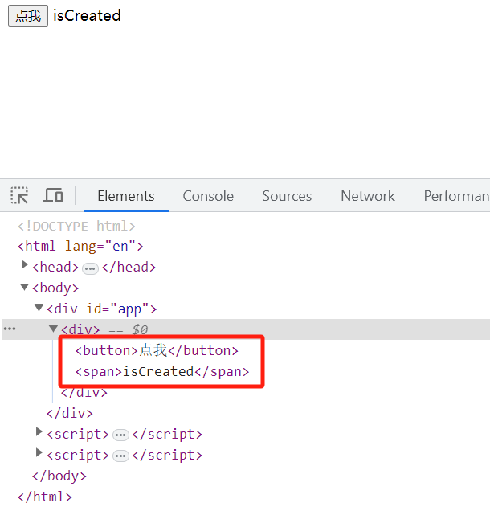
Task: Click the "app" attribute value in div tag
Action: point(129,309)
